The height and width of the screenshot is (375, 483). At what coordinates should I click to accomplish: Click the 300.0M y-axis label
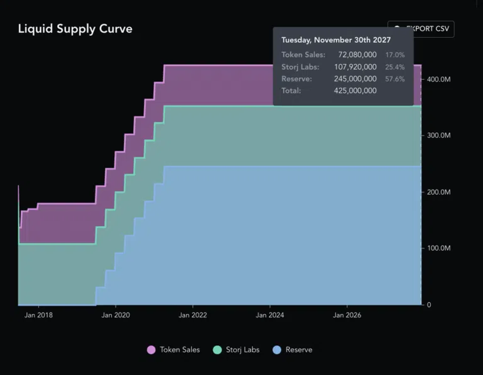pos(439,136)
